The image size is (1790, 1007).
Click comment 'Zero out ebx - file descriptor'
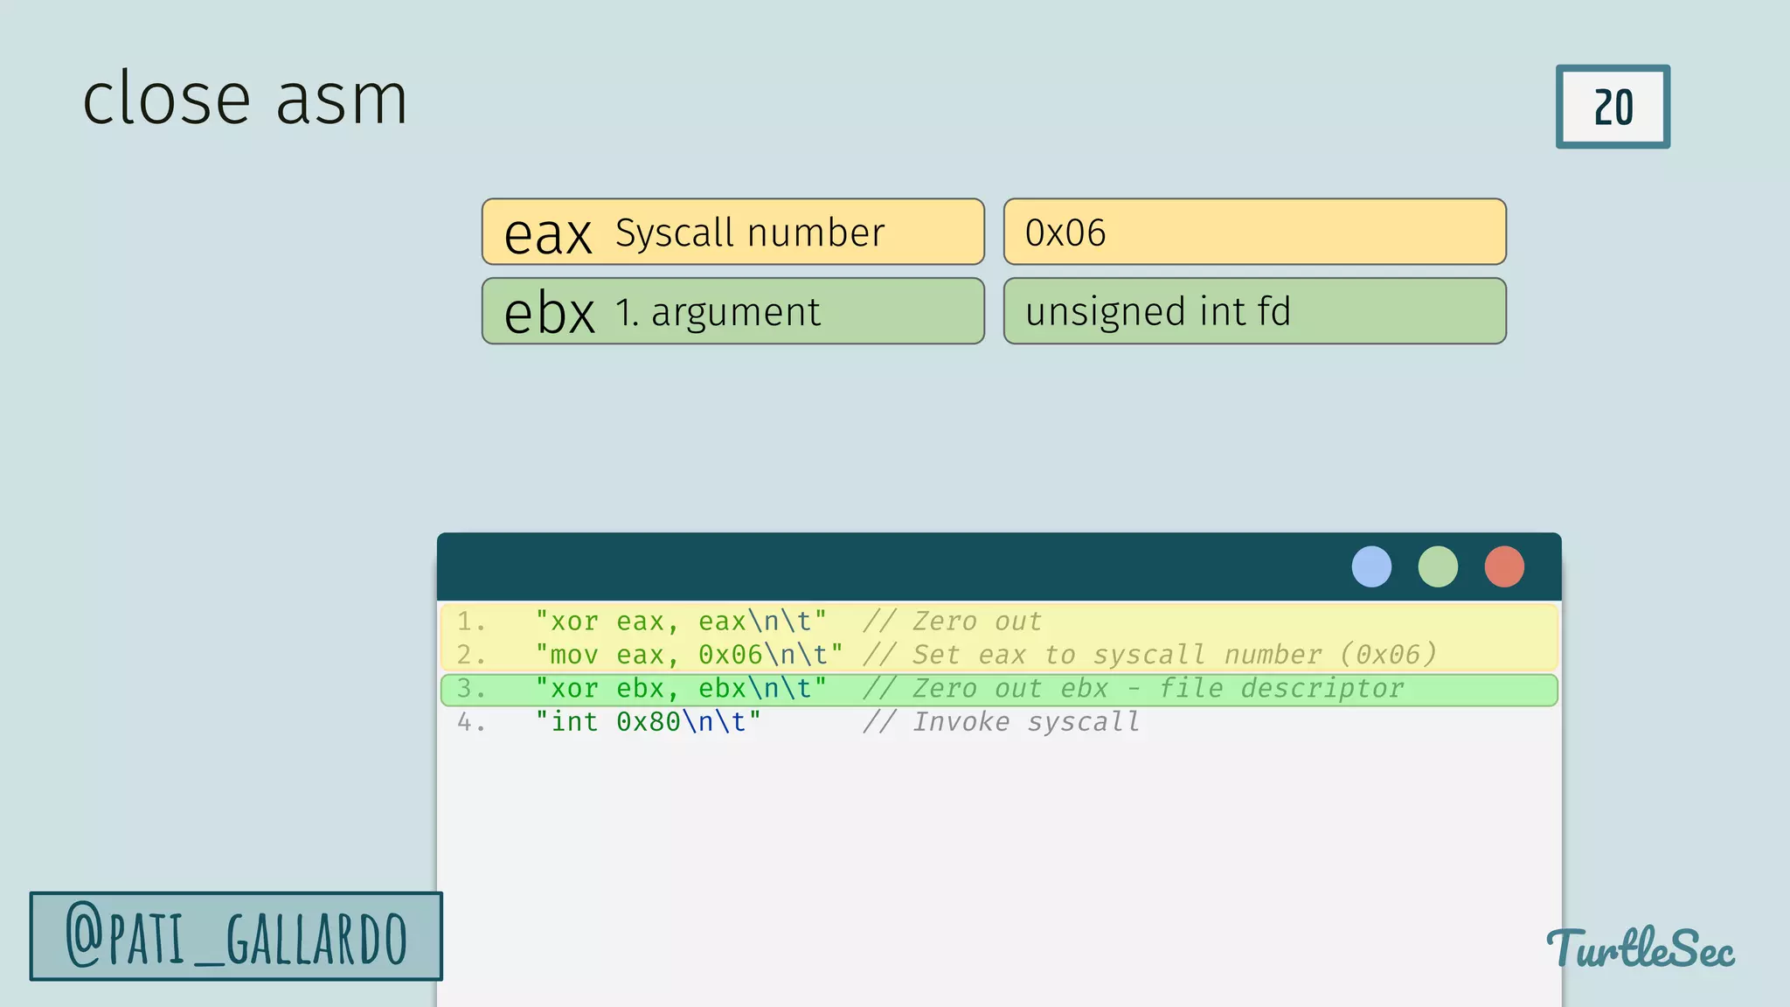[x=1134, y=689]
